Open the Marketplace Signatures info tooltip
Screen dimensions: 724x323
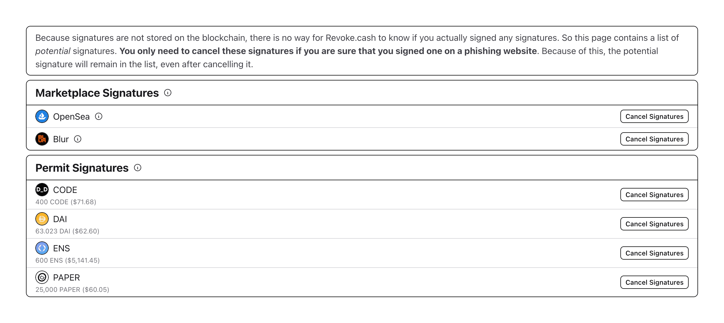[x=168, y=93]
